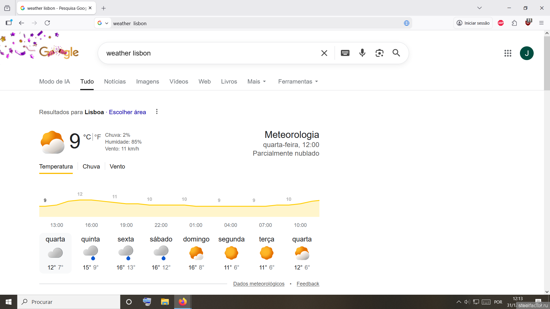Image resolution: width=550 pixels, height=309 pixels.
Task: Click the on-screen keyboard icon
Action: pyautogui.click(x=345, y=53)
